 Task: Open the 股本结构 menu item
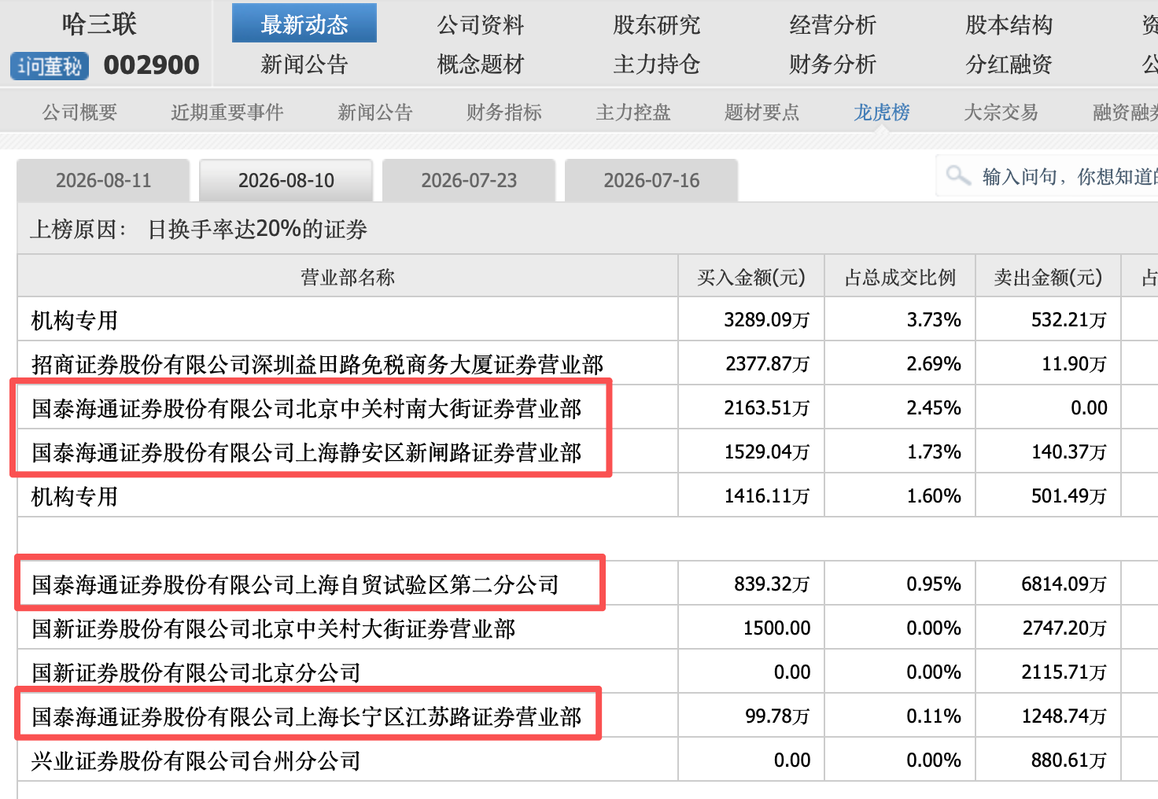pos(1009,24)
